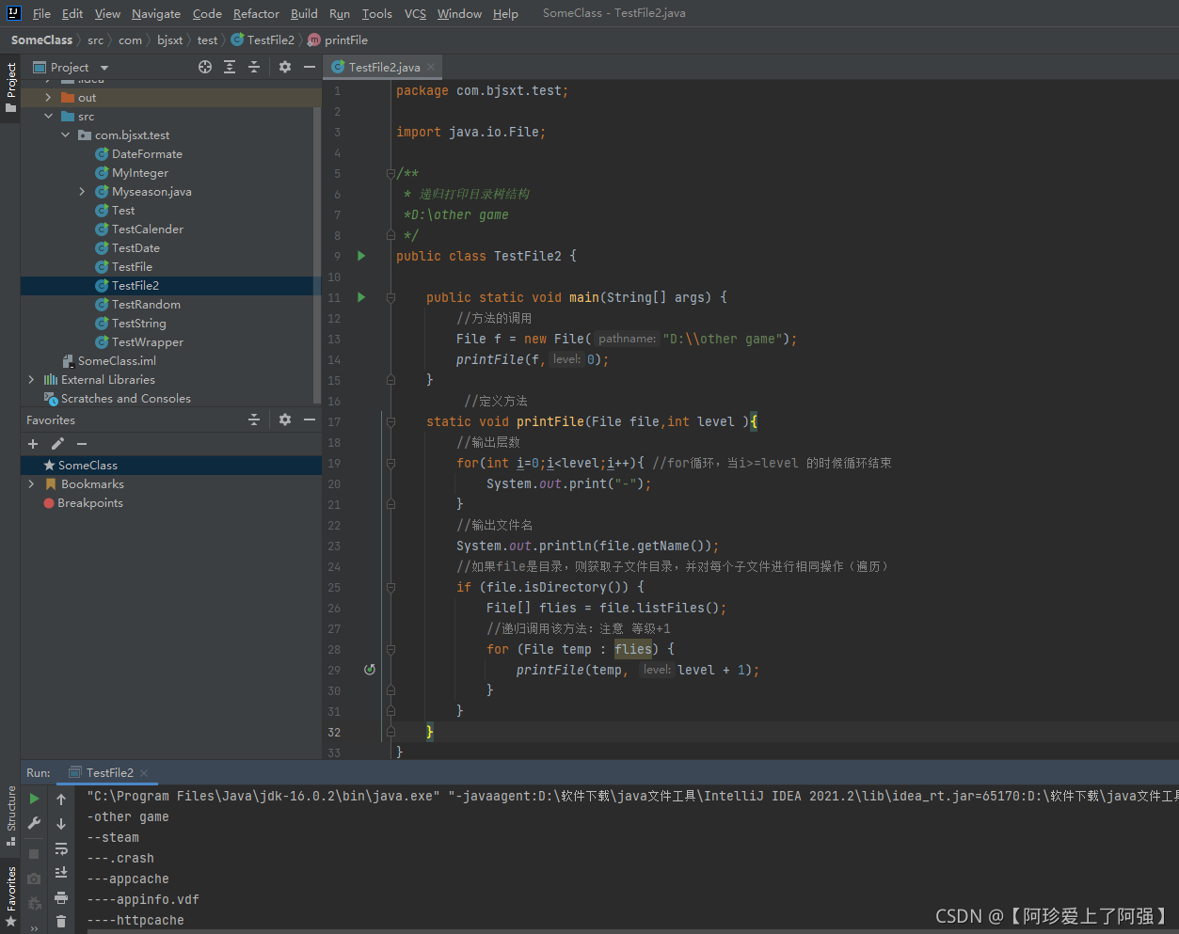Collapse the src folder in project tree
The height and width of the screenshot is (934, 1179).
point(49,116)
